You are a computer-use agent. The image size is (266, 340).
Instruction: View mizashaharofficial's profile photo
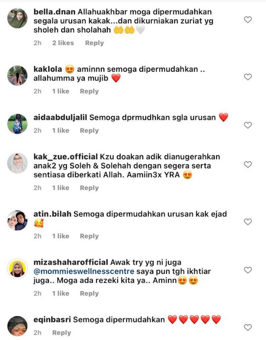point(17,269)
